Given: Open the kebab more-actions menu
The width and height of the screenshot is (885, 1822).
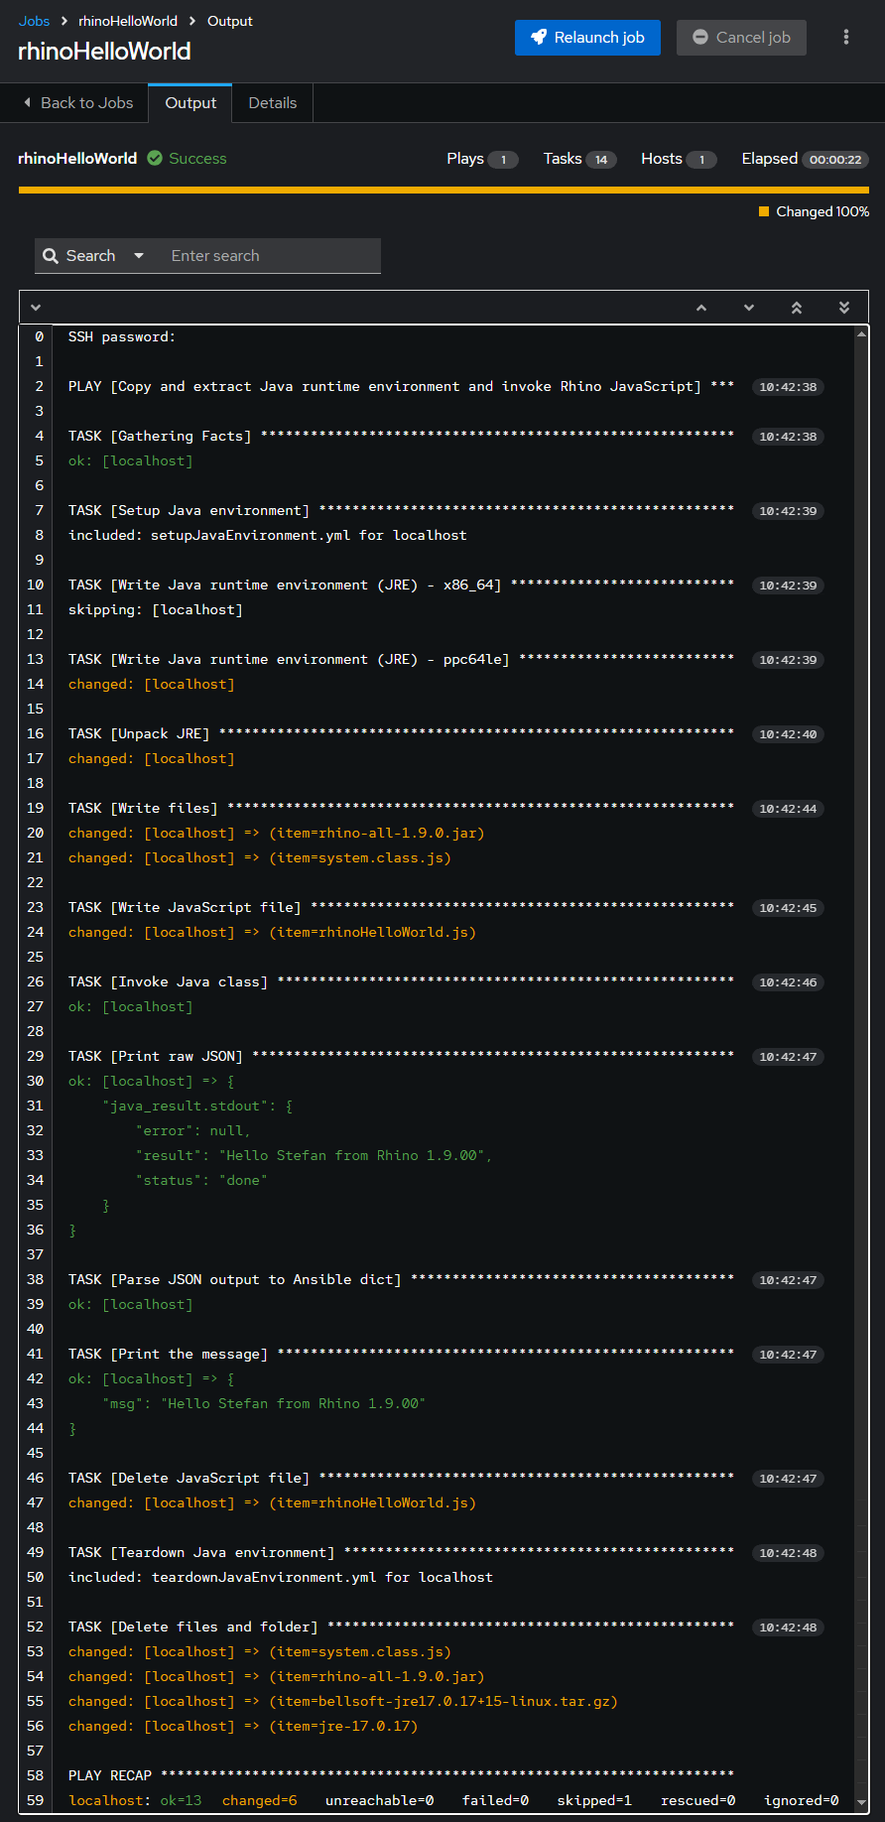Looking at the screenshot, I should coord(845,38).
